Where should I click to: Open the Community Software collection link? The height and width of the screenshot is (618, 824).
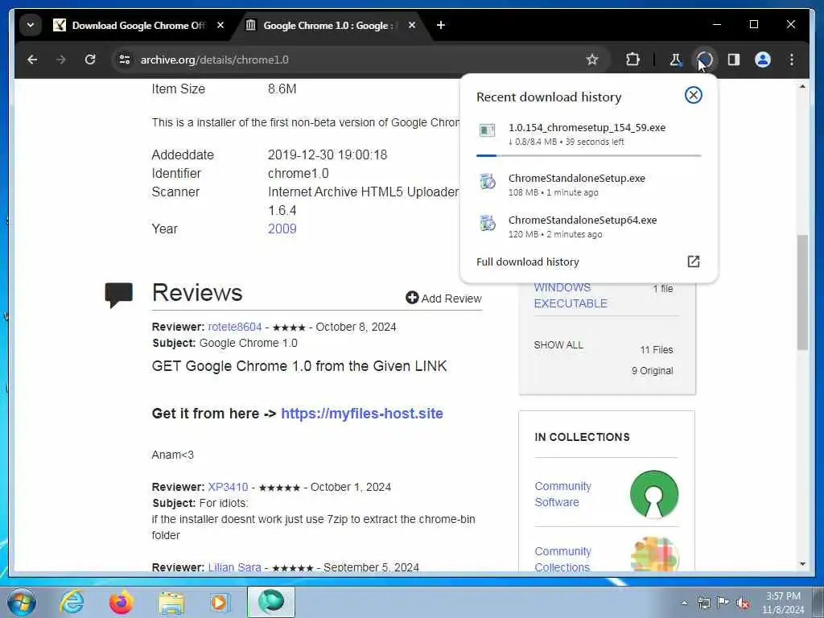coord(562,494)
